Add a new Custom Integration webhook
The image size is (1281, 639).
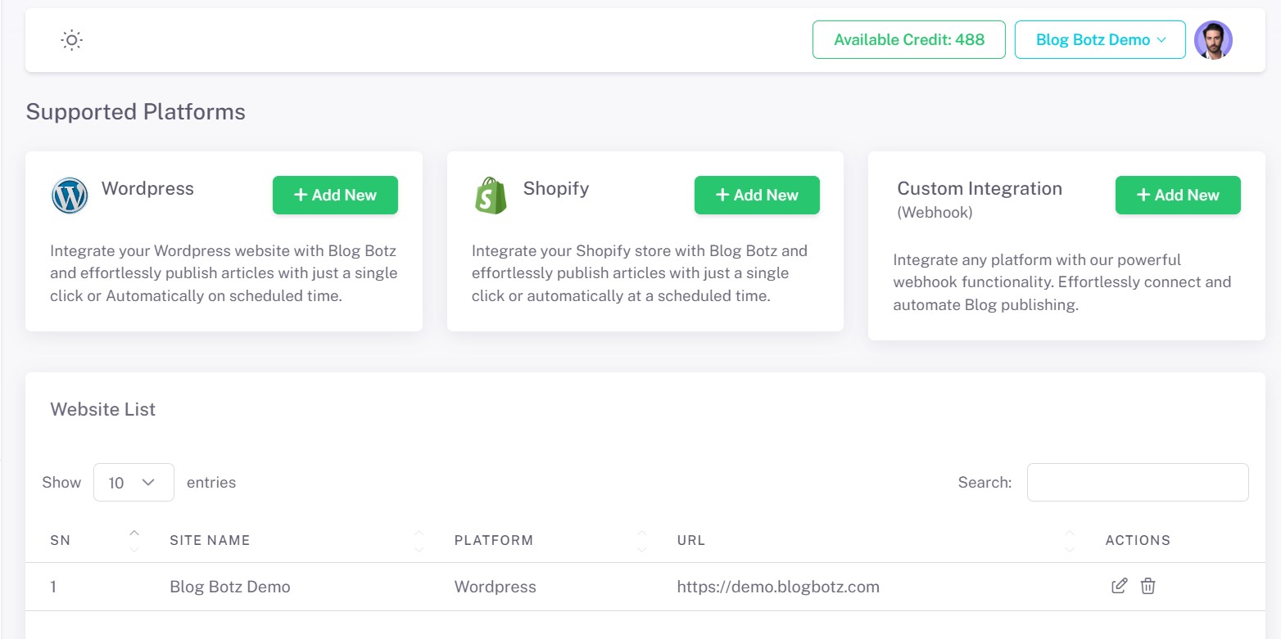click(x=1178, y=196)
